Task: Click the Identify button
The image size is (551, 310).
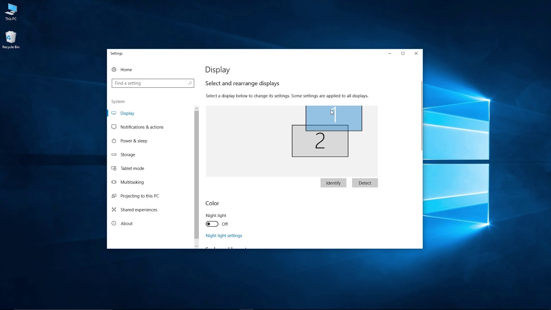Action: 333,183
